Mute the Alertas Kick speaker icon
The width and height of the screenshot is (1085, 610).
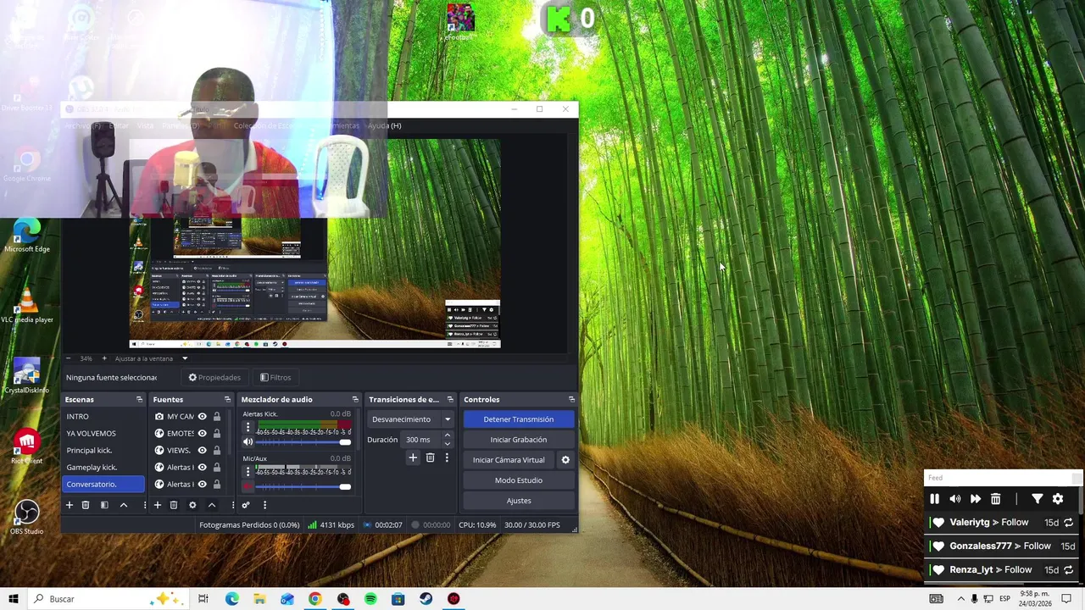tap(248, 441)
